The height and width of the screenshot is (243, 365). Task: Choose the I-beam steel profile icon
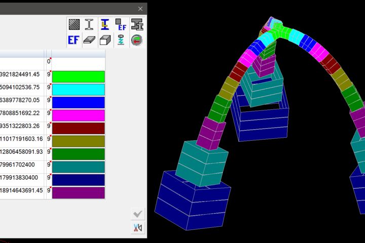pyautogui.click(x=89, y=24)
